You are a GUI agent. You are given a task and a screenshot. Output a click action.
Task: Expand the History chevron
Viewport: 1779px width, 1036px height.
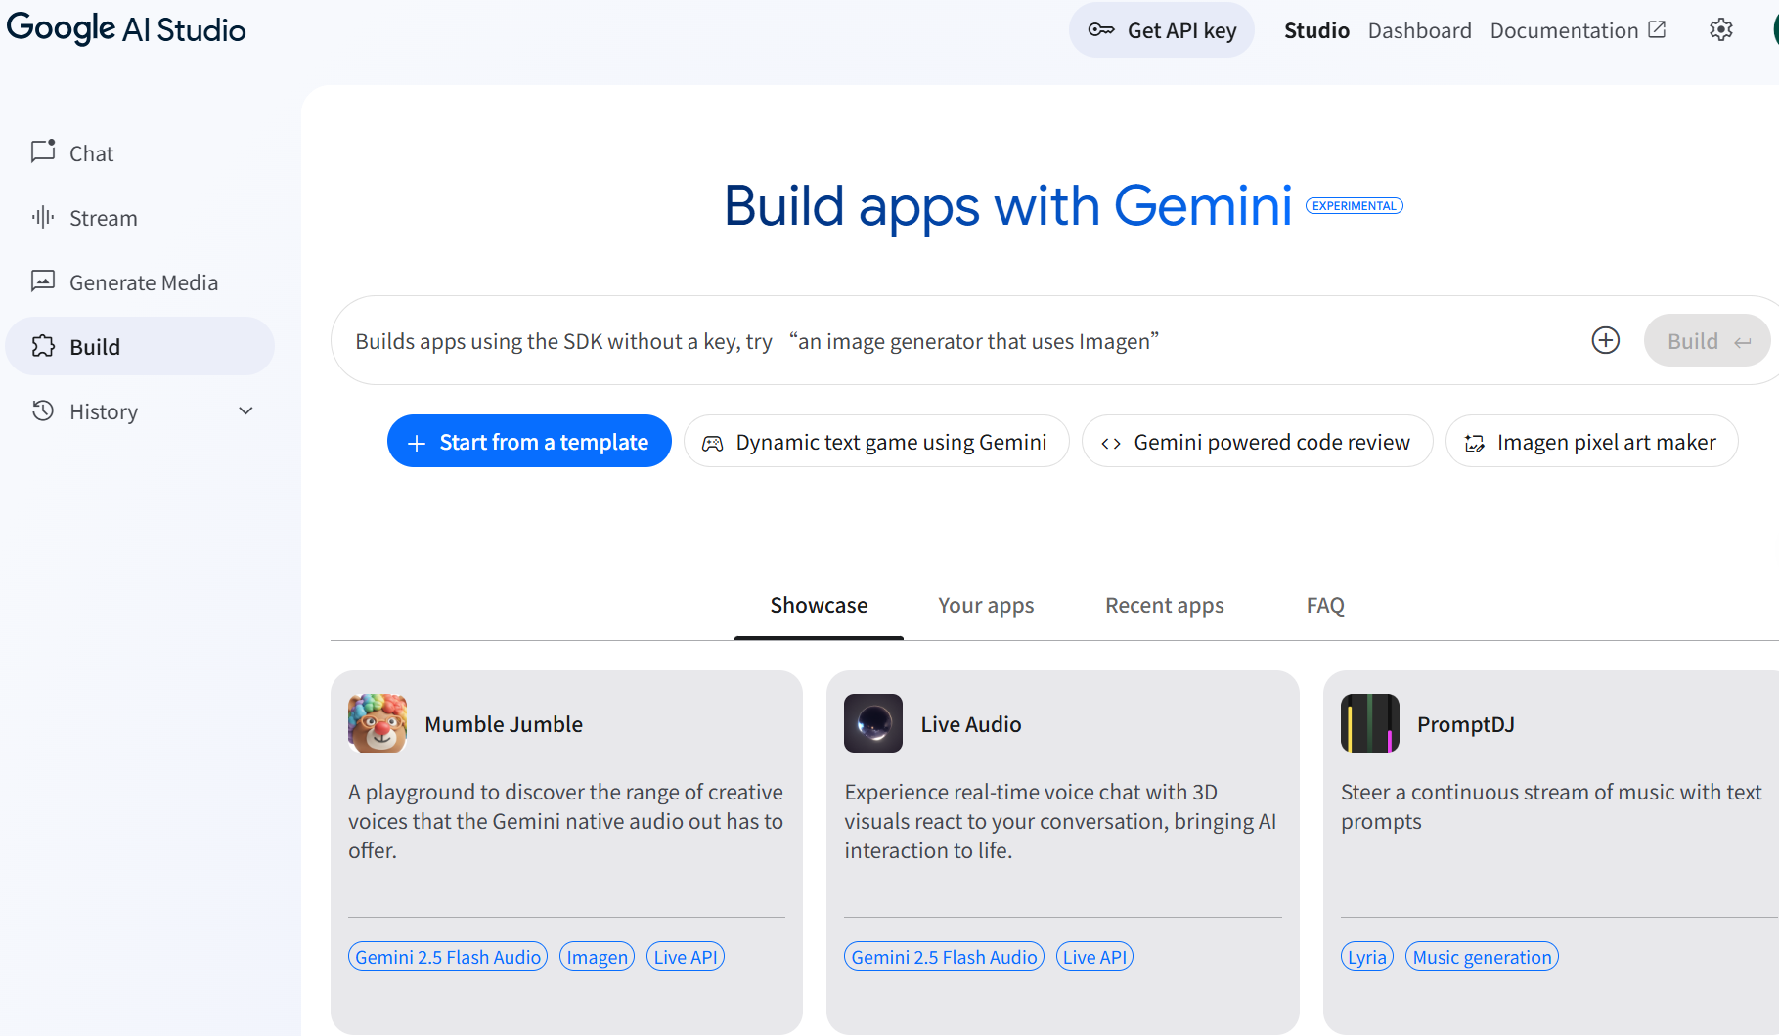245,411
